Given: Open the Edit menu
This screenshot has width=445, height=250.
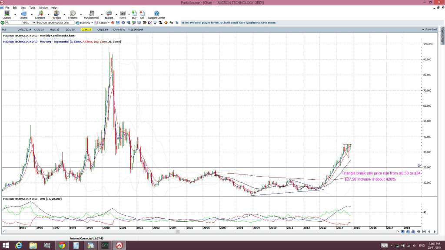Looking at the screenshot, I should point(15,8).
